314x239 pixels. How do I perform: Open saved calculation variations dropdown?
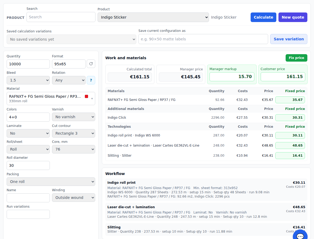coord(72,39)
